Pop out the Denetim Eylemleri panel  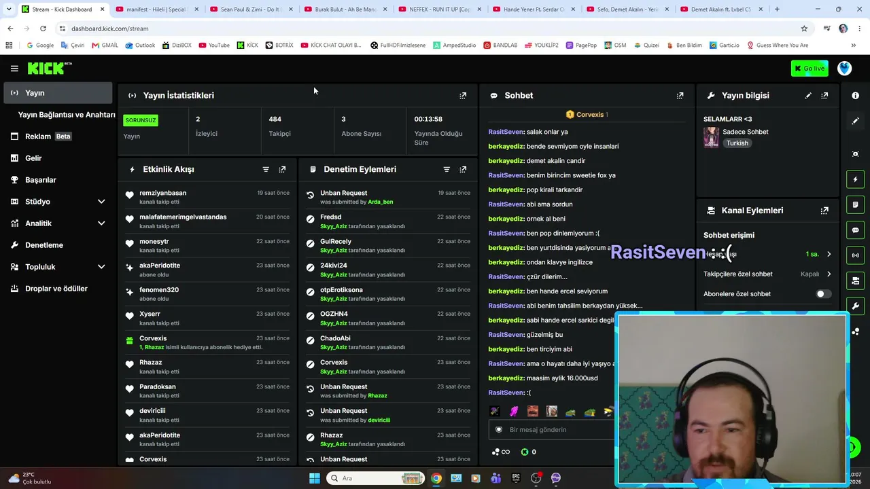click(463, 169)
